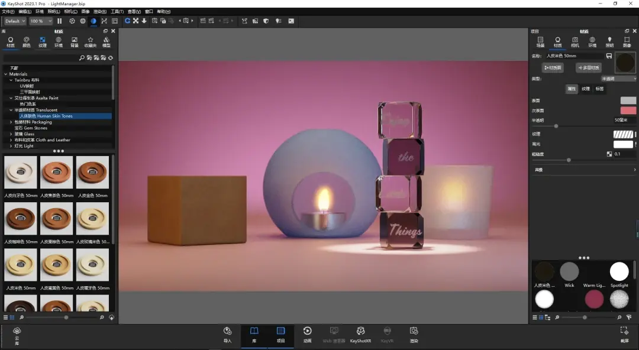
Task: Open the Default workspace dropdown
Action: (x=15, y=21)
